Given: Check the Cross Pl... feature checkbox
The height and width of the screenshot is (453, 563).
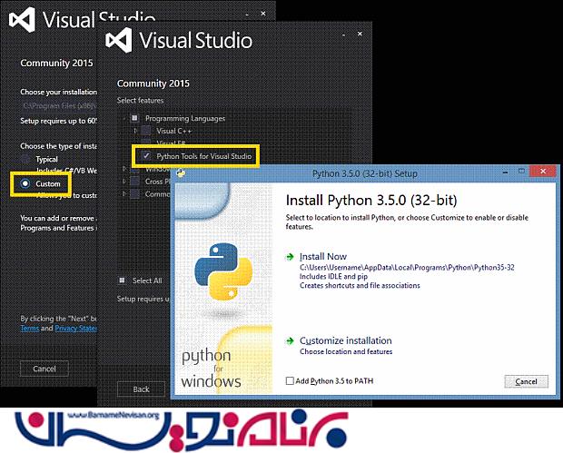Looking at the screenshot, I should (134, 182).
